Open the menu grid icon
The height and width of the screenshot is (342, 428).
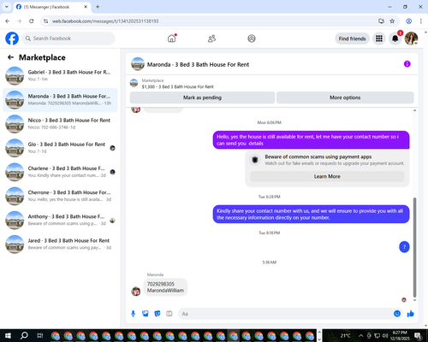click(379, 38)
